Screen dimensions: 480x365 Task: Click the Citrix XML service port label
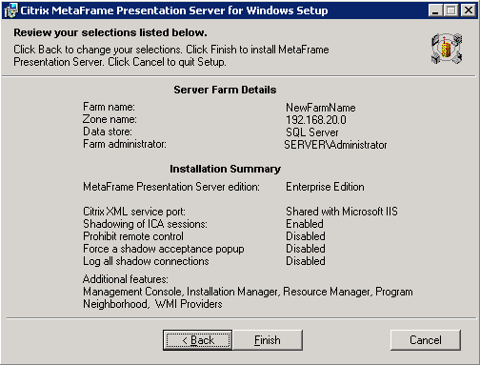(x=134, y=212)
